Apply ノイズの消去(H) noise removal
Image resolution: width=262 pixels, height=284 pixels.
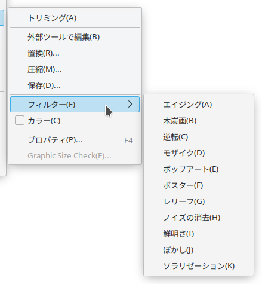click(199, 218)
